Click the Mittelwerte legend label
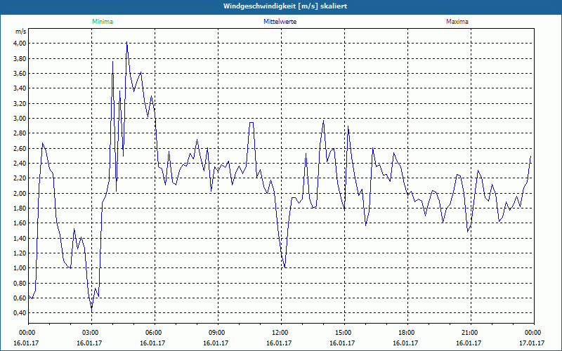The image size is (562, 351). [x=280, y=22]
